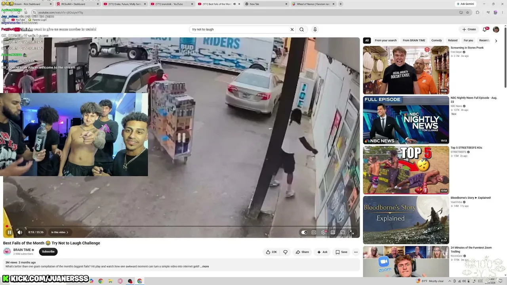Viewport: 507px width, 285px height.
Task: Open a new browser tab with plus
Action: [341, 4]
